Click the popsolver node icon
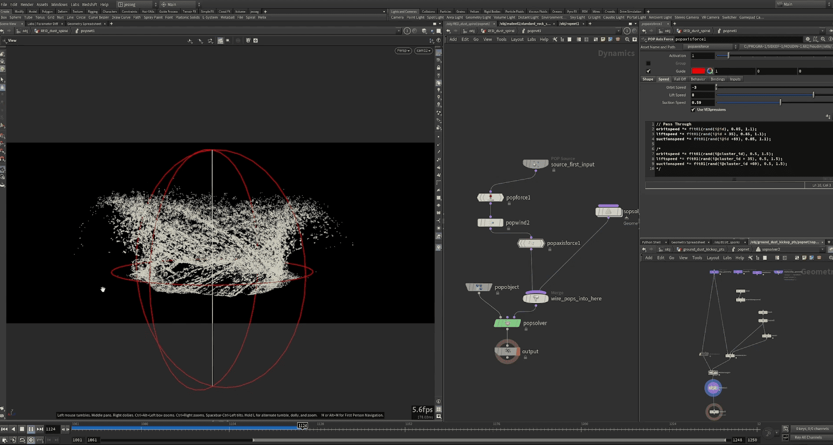This screenshot has width=833, height=445. tap(507, 323)
